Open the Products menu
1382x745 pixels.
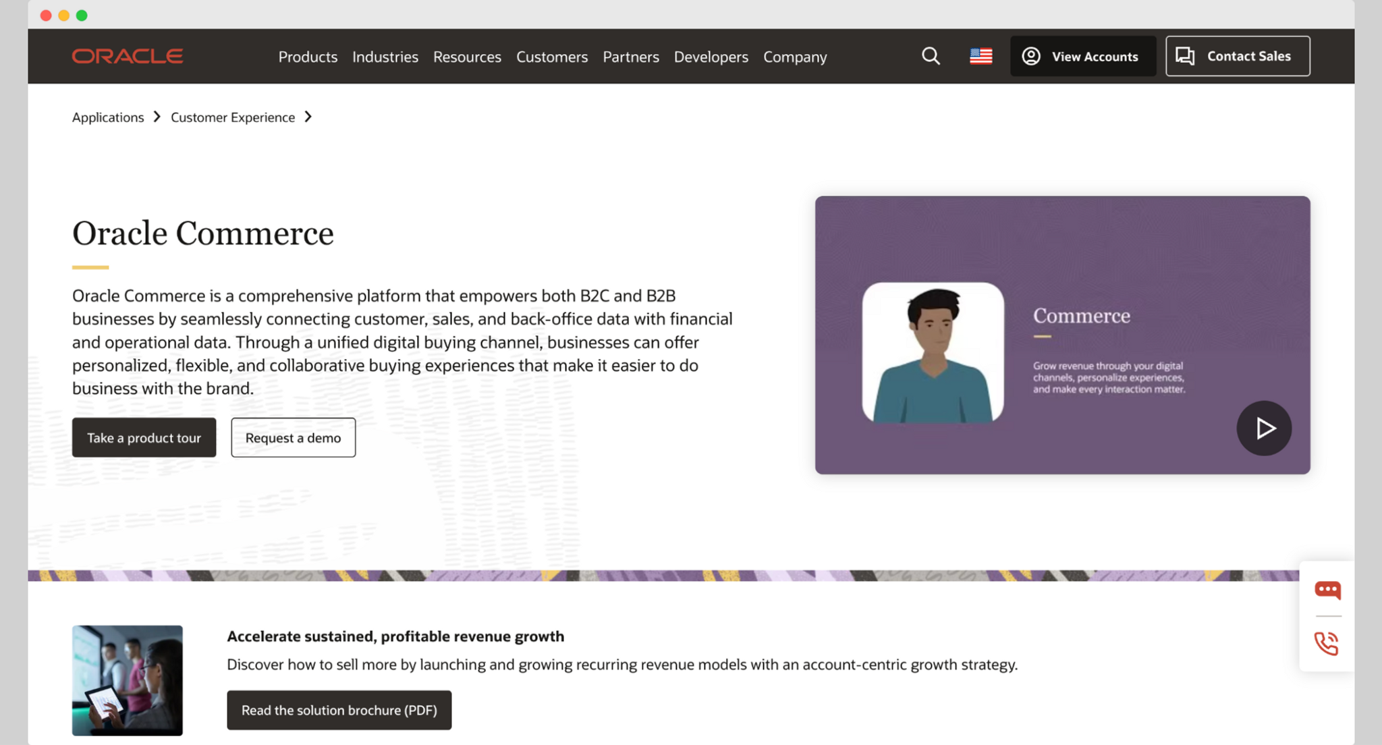[308, 57]
